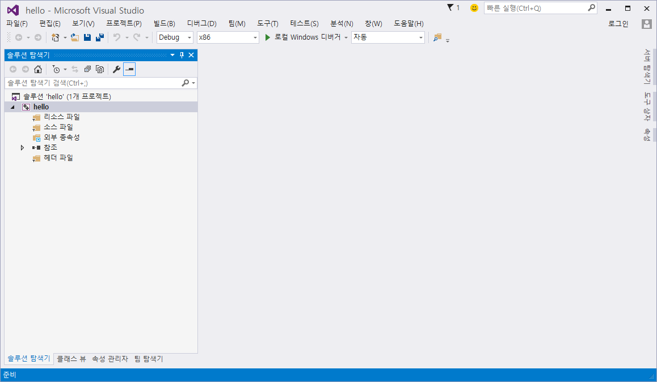Image resolution: width=657 pixels, height=382 pixels.
Task: Open the notifications flag icon
Action: click(x=450, y=7)
